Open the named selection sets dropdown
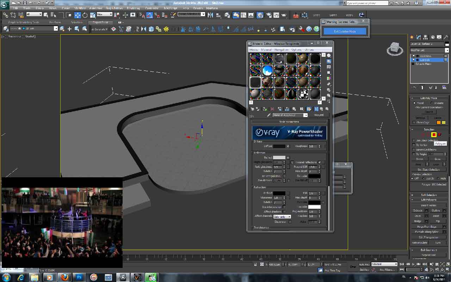The width and height of the screenshot is (451, 282). (191, 14)
